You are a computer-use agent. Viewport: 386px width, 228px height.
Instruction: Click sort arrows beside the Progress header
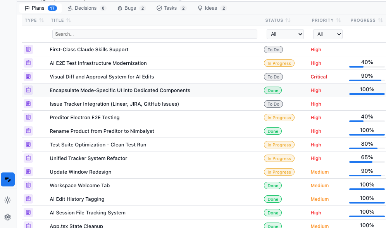380,20
